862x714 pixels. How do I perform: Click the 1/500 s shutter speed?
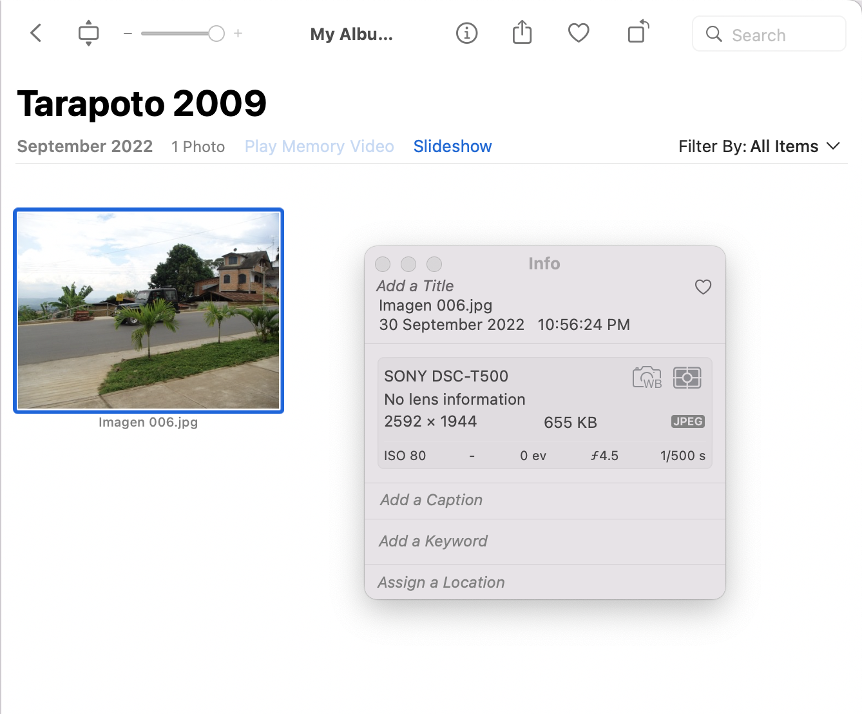(683, 456)
